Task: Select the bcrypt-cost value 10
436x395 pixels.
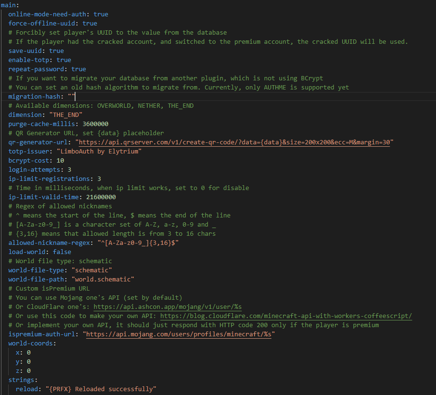Action: click(x=58, y=160)
